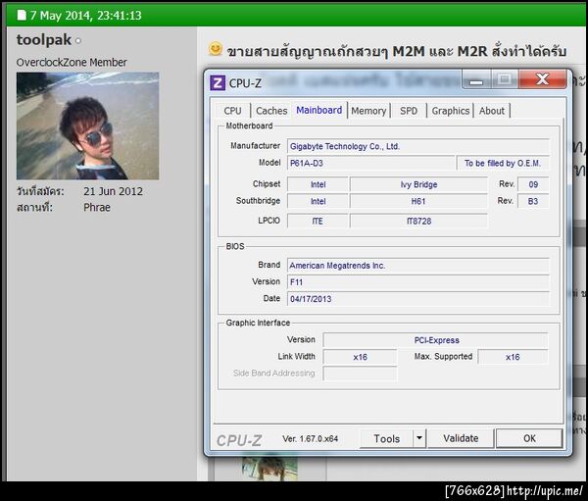Select the Southbridge H61 value

point(418,202)
